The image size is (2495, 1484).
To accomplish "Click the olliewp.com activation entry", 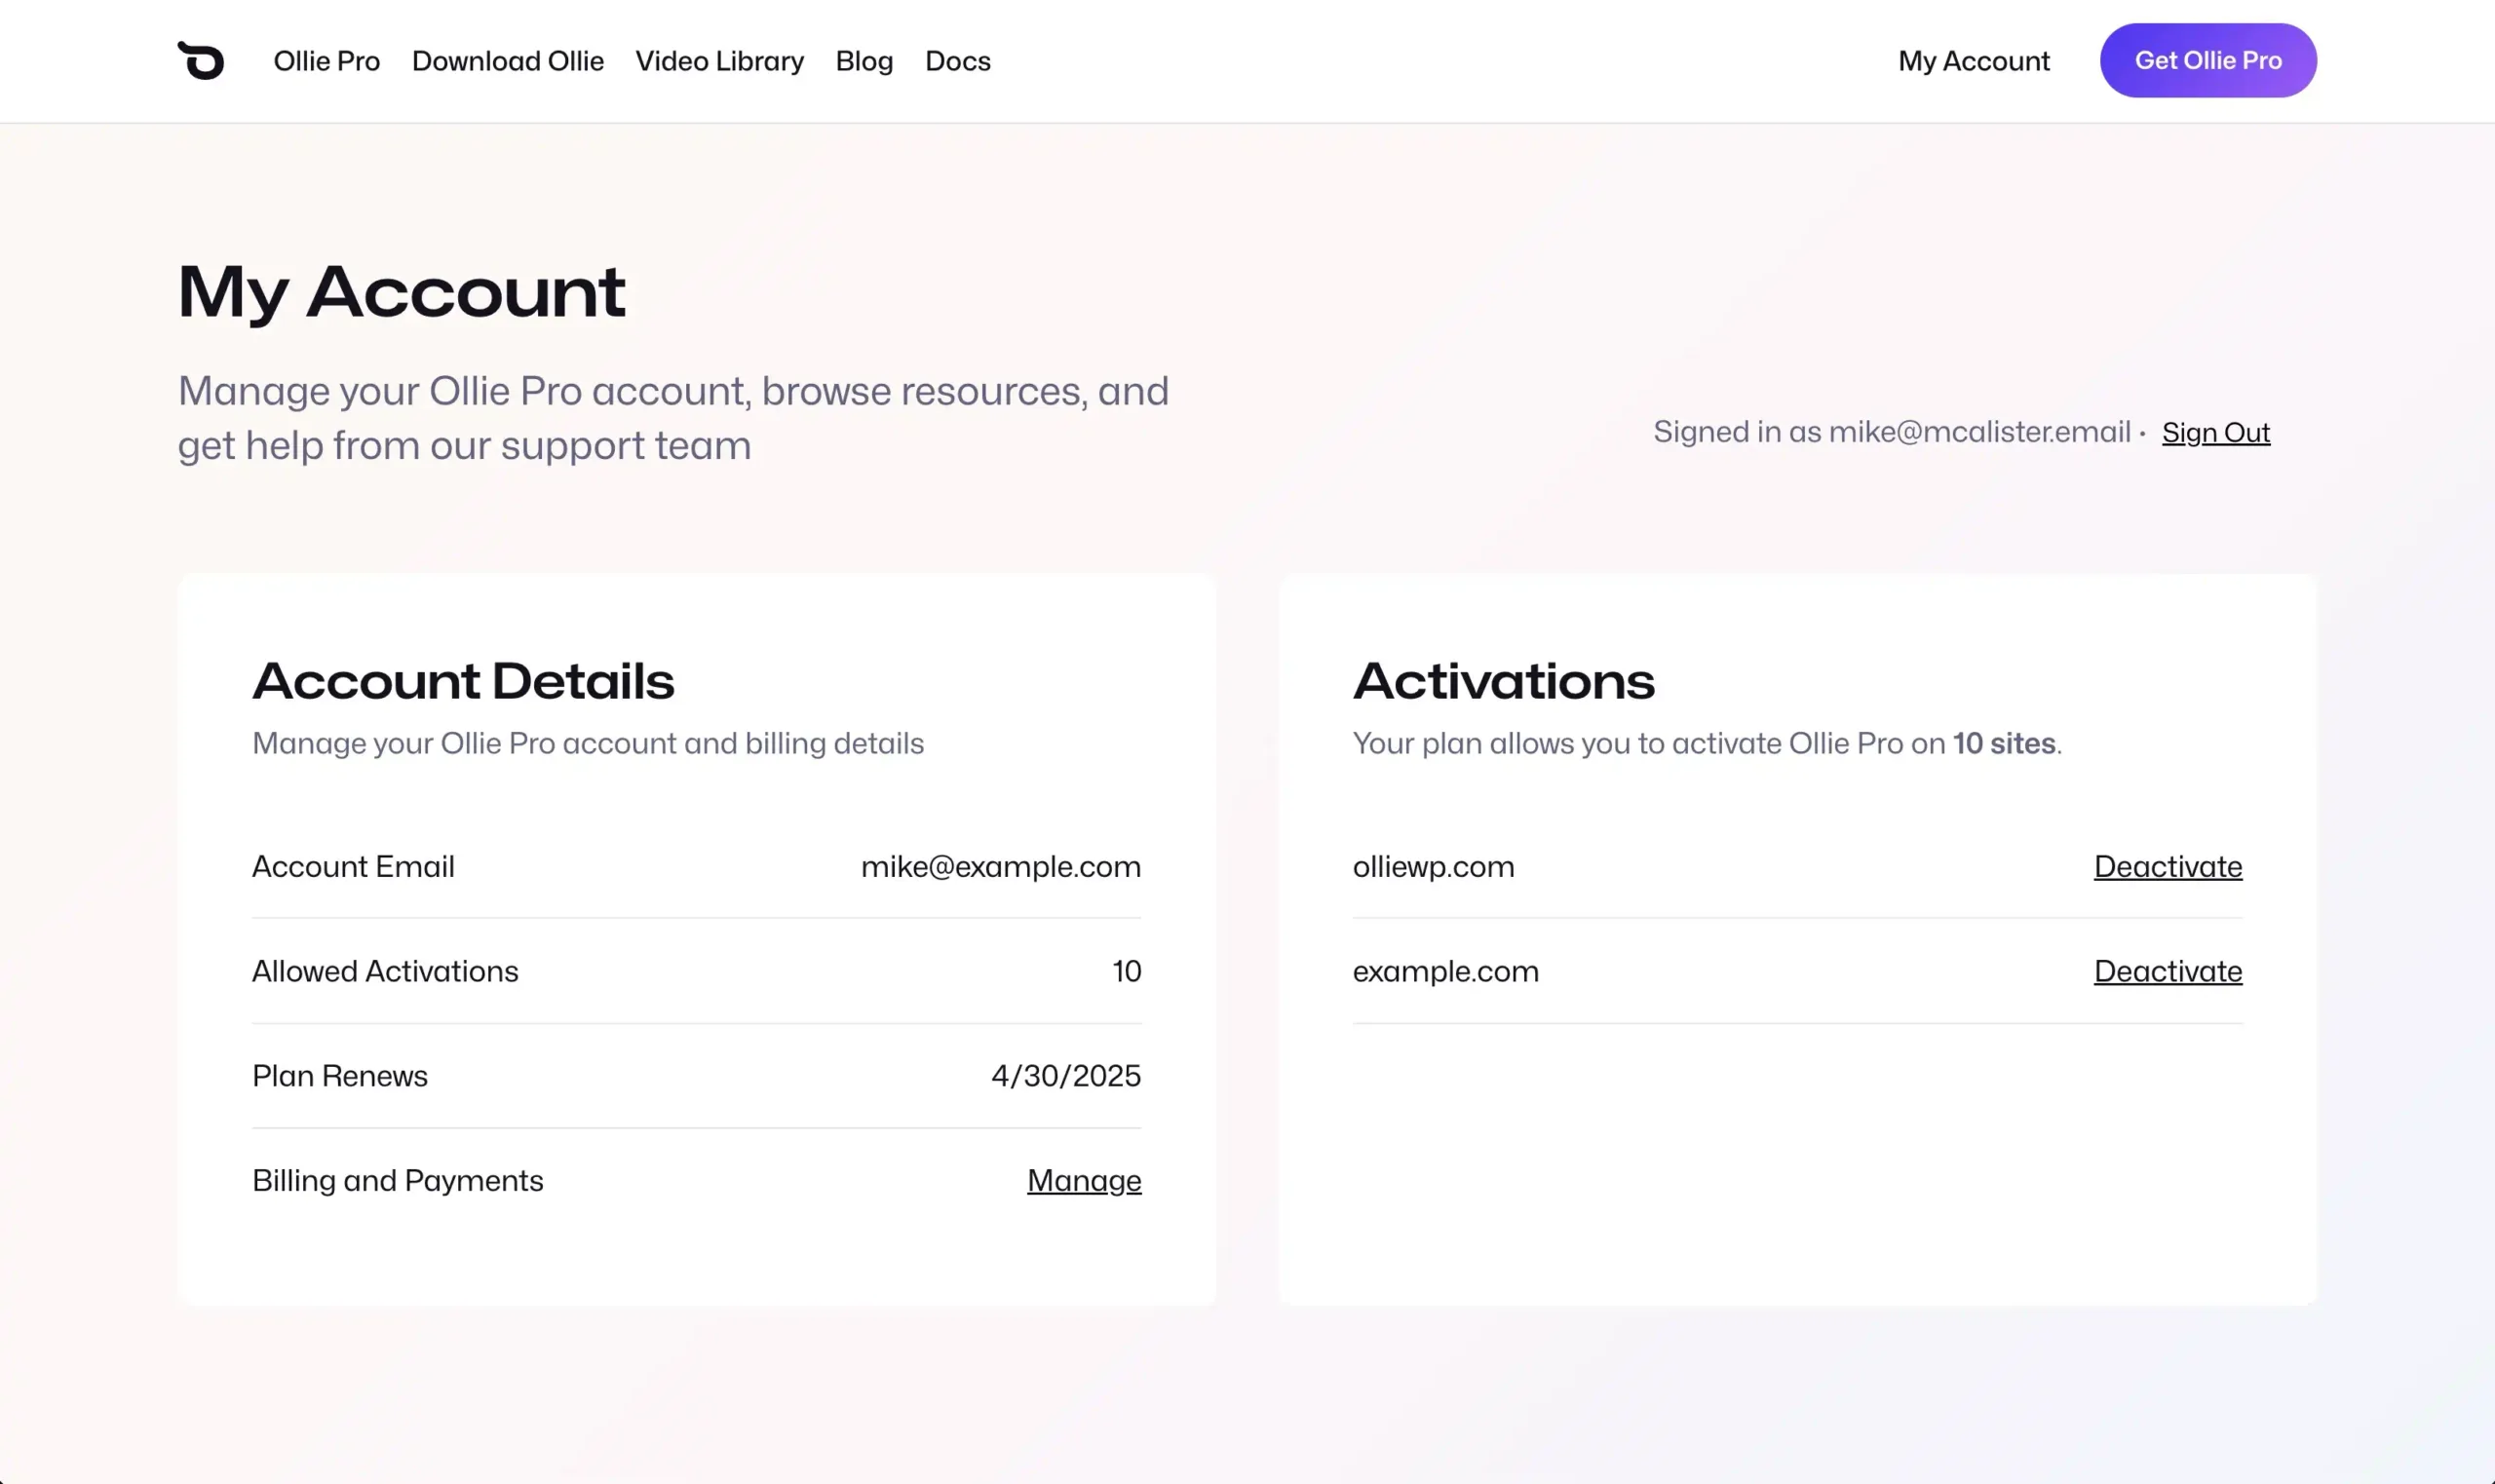I will coord(1433,866).
